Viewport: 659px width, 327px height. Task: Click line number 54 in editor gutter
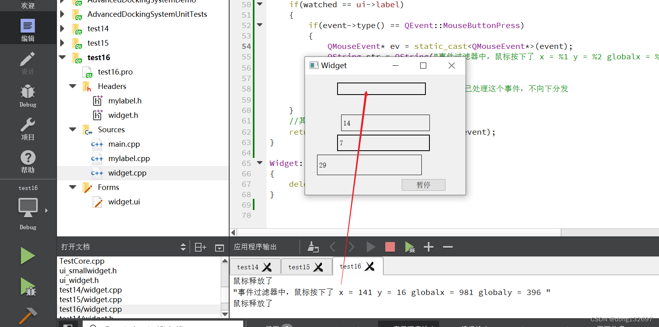246,46
